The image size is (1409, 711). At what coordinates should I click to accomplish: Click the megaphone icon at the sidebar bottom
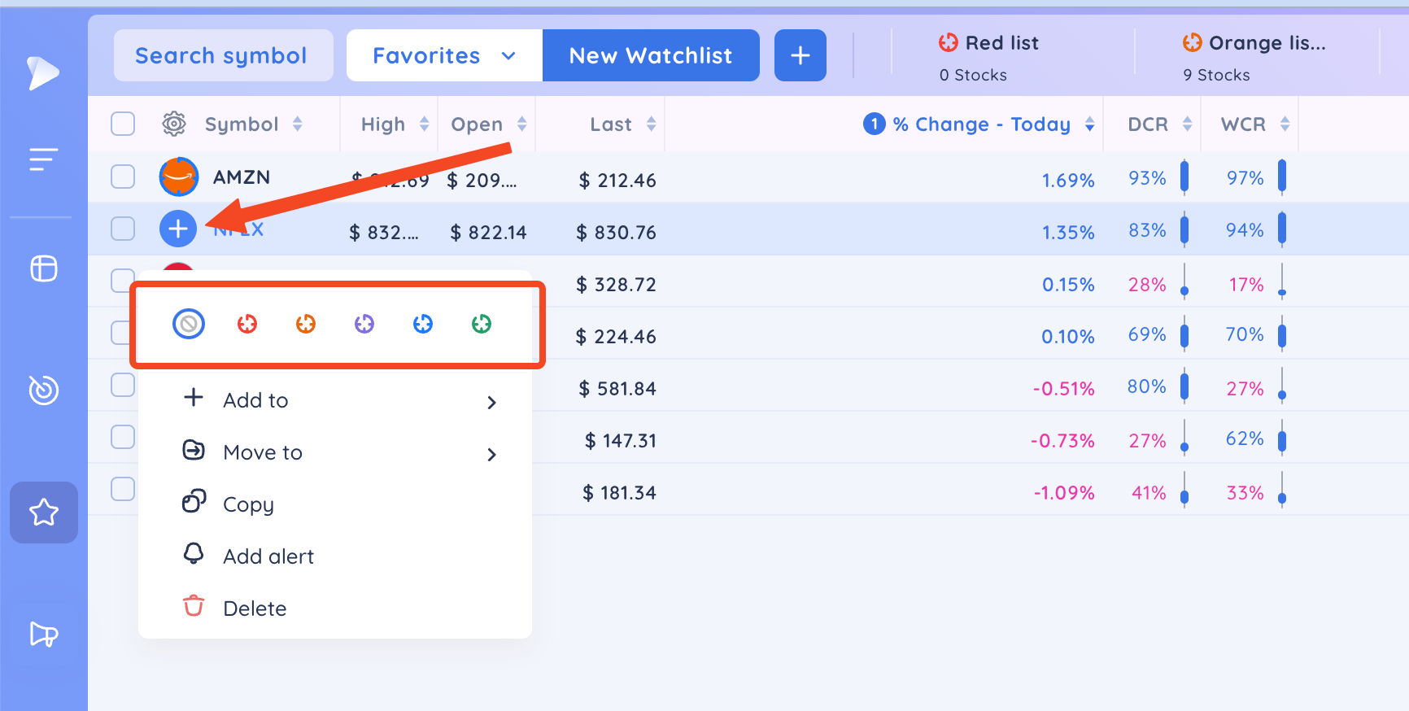tap(43, 635)
